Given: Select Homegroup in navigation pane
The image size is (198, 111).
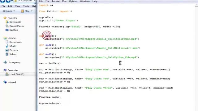Looking at the screenshot, I should (x=14, y=62).
